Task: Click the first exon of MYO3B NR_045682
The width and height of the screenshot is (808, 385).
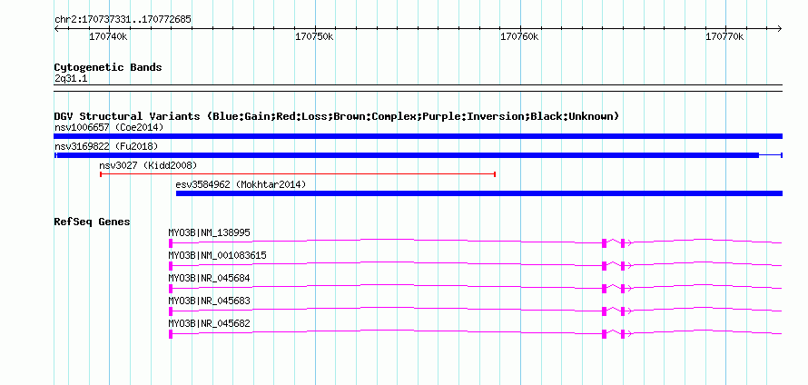Action: 171,334
